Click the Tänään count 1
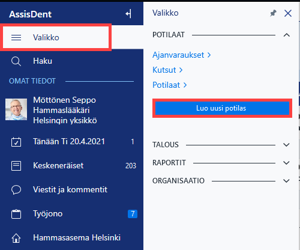The width and height of the screenshot is (300, 250). pyautogui.click(x=133, y=142)
